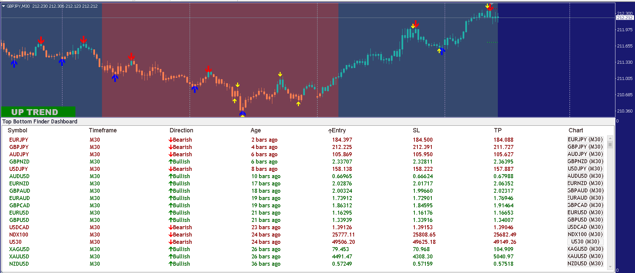
Task: Click the dashboard scrollbar up arrow
Action: pos(610,138)
